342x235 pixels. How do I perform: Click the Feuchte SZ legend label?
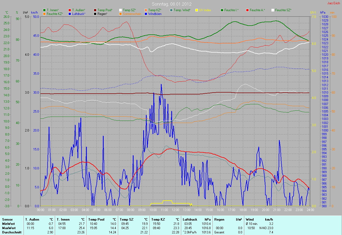pyautogui.click(x=283, y=10)
